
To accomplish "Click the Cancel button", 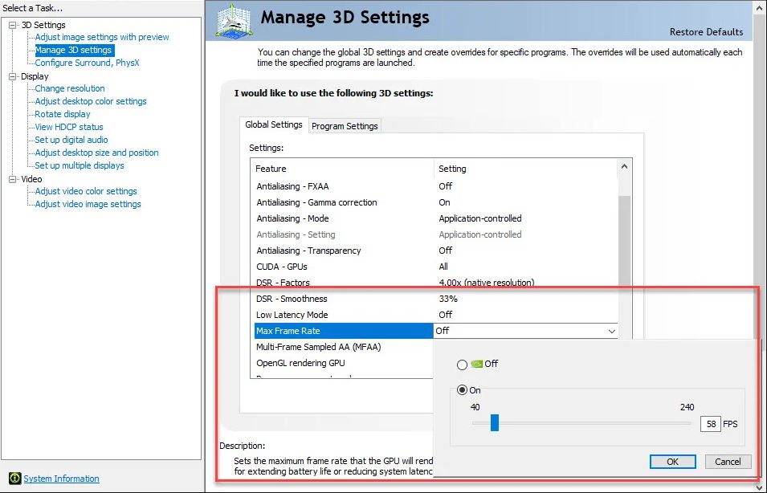I will pos(728,462).
